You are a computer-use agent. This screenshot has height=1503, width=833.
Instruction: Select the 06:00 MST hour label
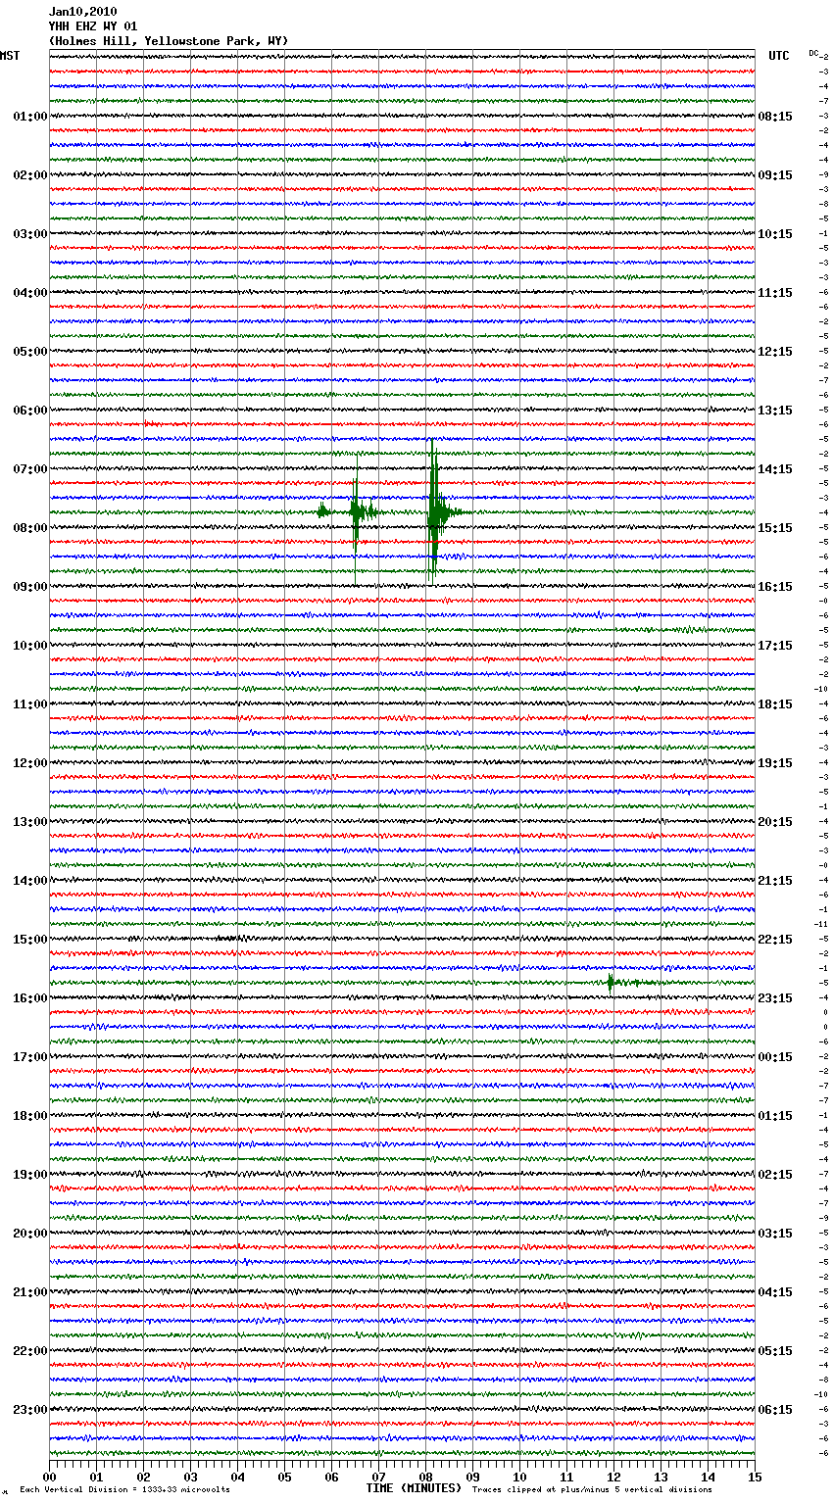coord(30,411)
